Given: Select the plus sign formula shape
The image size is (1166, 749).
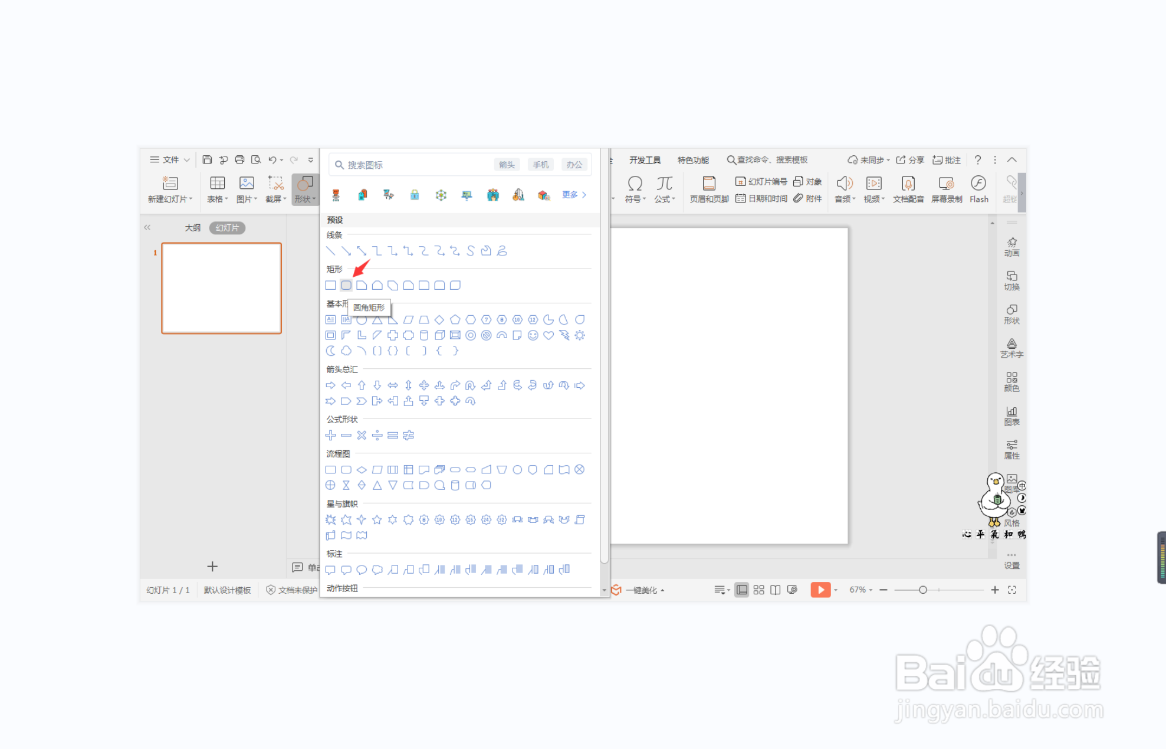Looking at the screenshot, I should tap(330, 436).
